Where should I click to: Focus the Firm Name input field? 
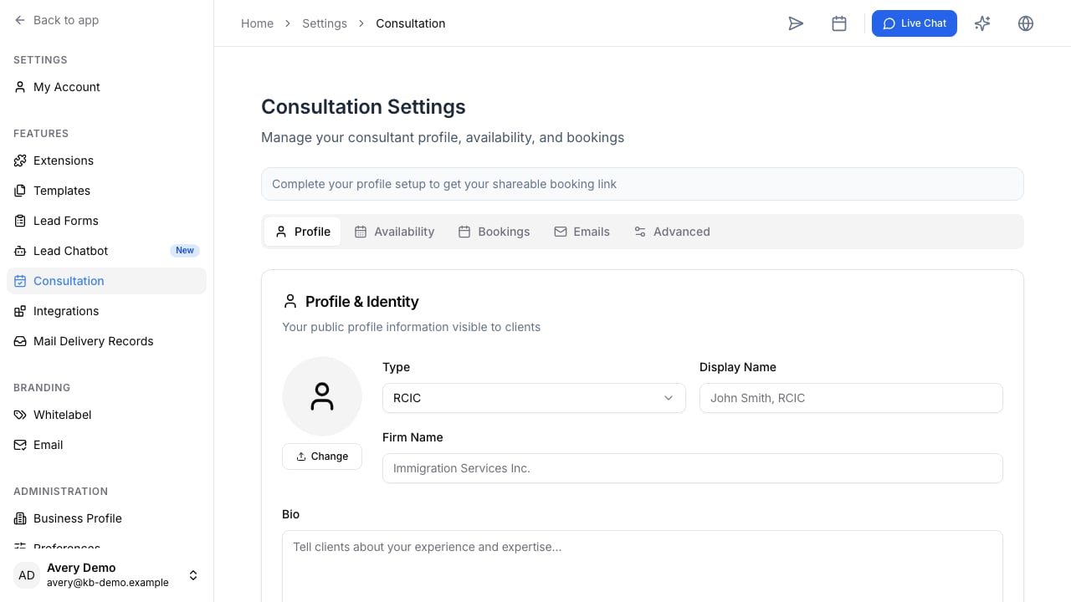tap(693, 468)
